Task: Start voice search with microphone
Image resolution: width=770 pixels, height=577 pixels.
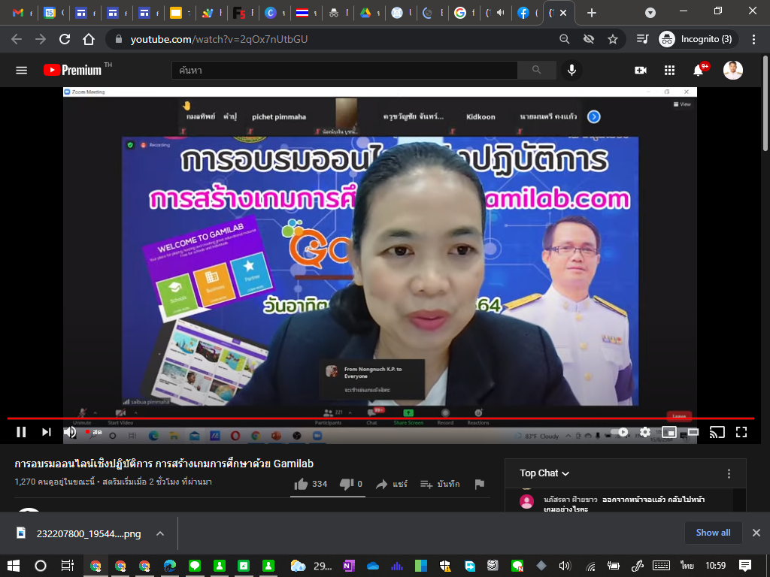Action: tap(571, 70)
